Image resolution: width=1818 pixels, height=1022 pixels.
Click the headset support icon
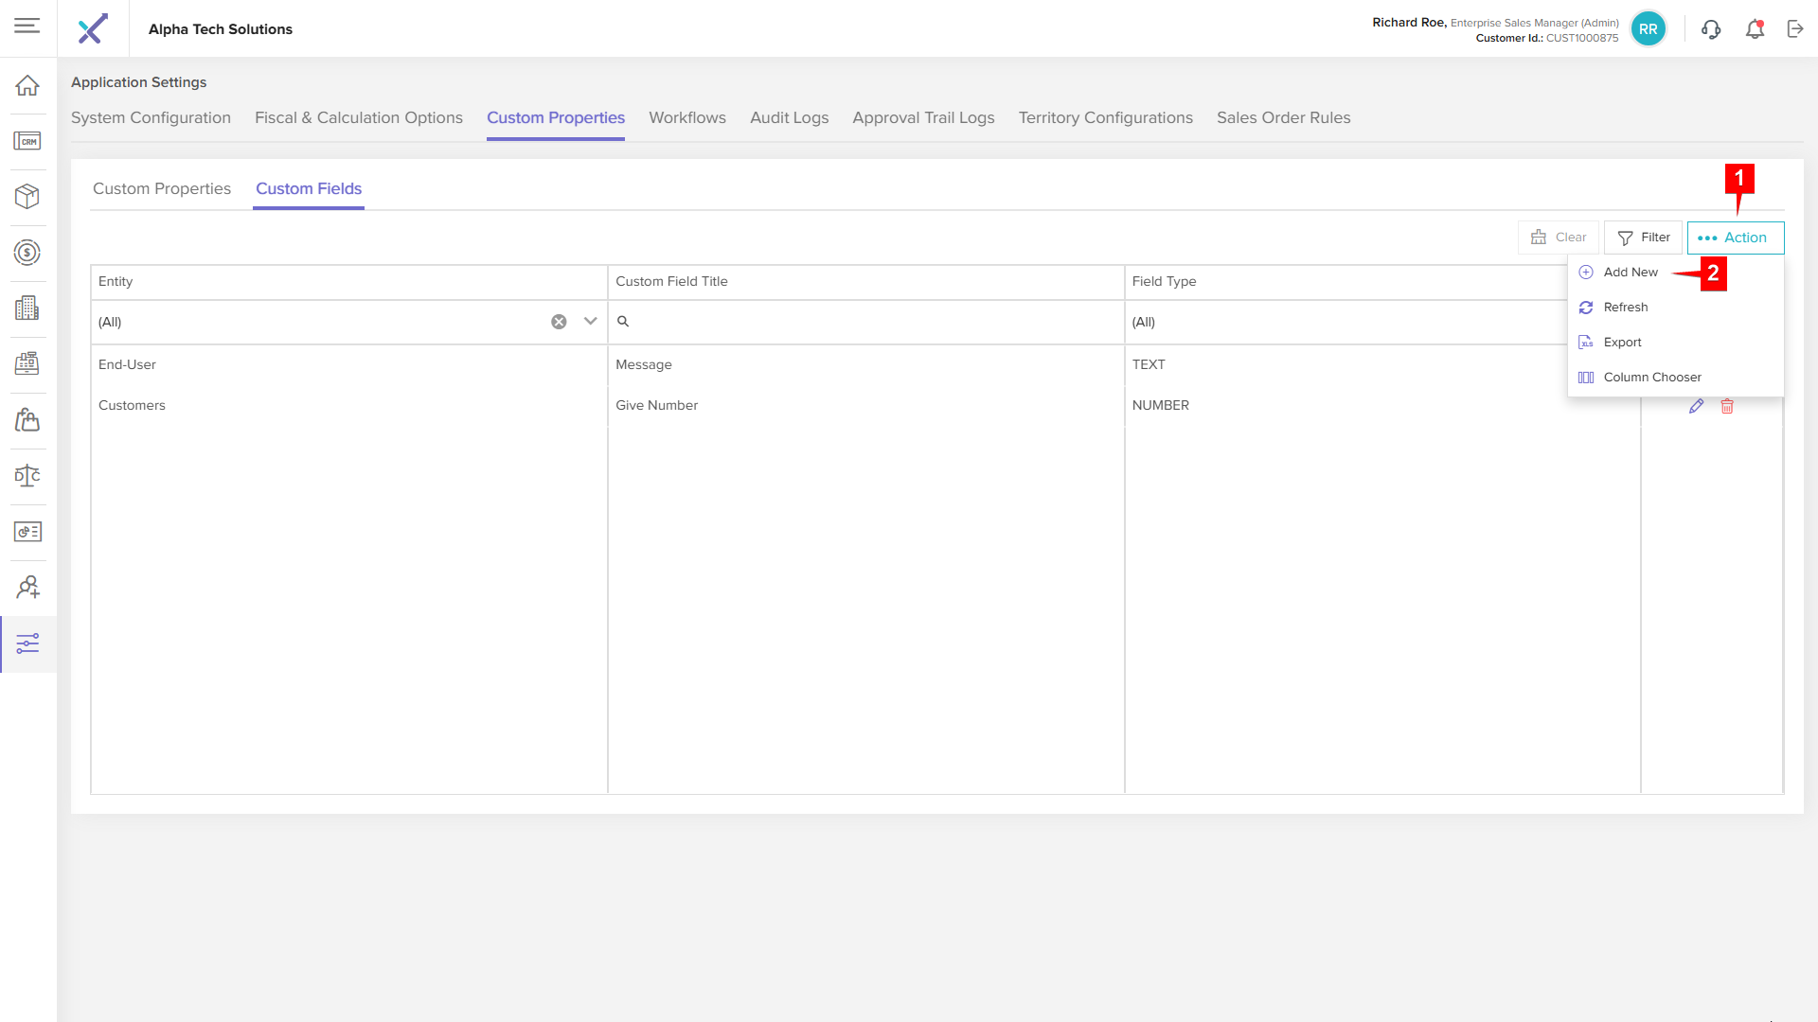(1710, 29)
